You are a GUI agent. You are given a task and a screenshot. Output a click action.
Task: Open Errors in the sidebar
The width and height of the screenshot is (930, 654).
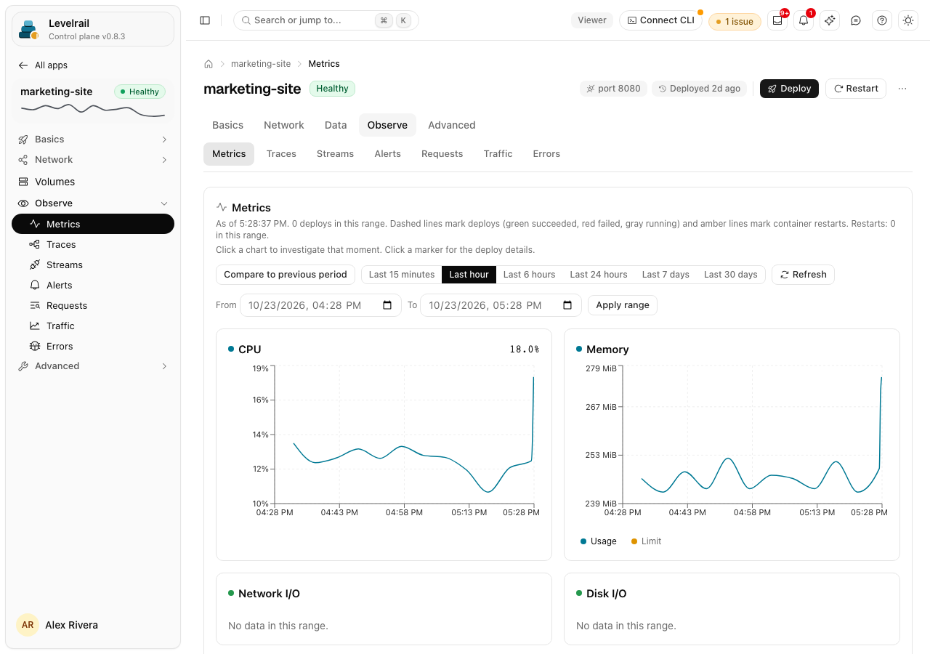tap(93, 347)
